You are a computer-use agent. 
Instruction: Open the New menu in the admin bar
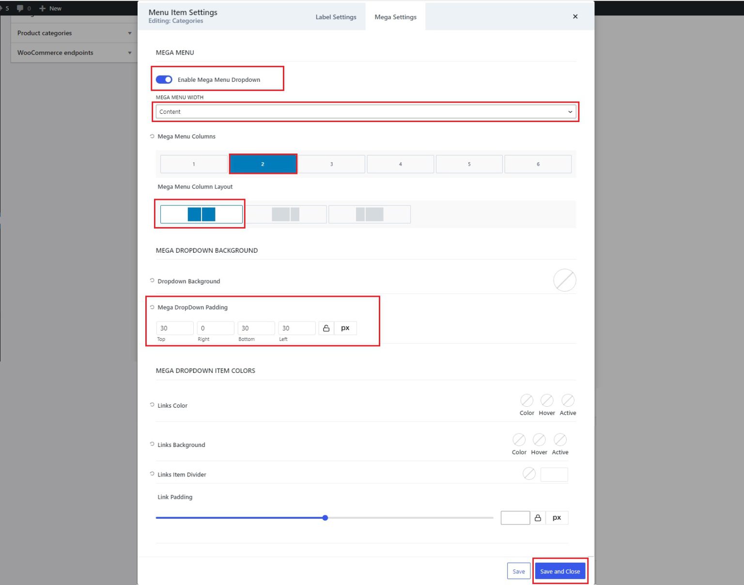50,8
